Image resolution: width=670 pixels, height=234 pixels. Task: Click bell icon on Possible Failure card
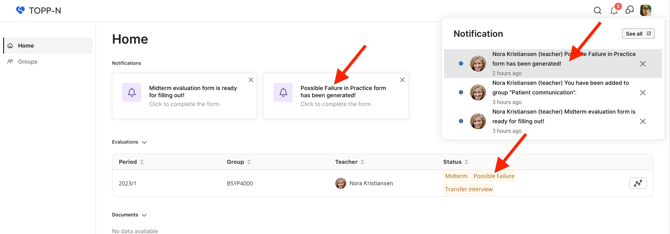[x=283, y=92]
